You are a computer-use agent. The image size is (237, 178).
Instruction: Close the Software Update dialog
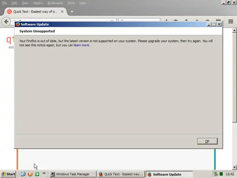coord(219,24)
